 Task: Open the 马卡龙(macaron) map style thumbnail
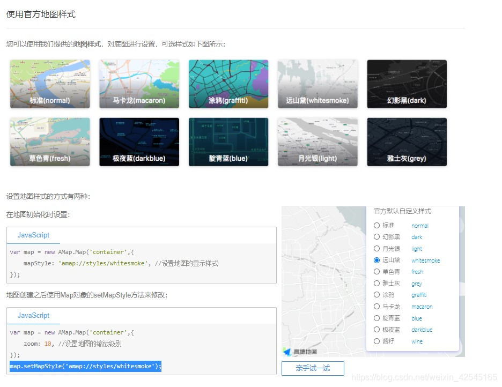(x=139, y=84)
